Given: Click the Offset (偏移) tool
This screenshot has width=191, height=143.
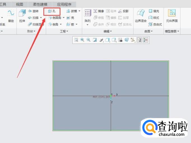Looking at the screenshot, I should pyautogui.click(x=111, y=18).
